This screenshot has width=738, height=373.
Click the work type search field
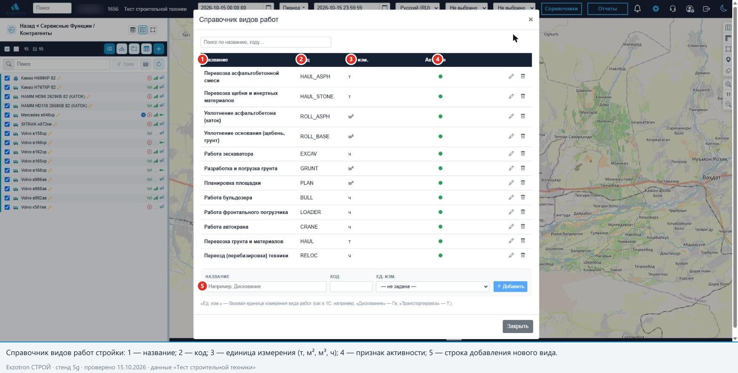[266, 42]
